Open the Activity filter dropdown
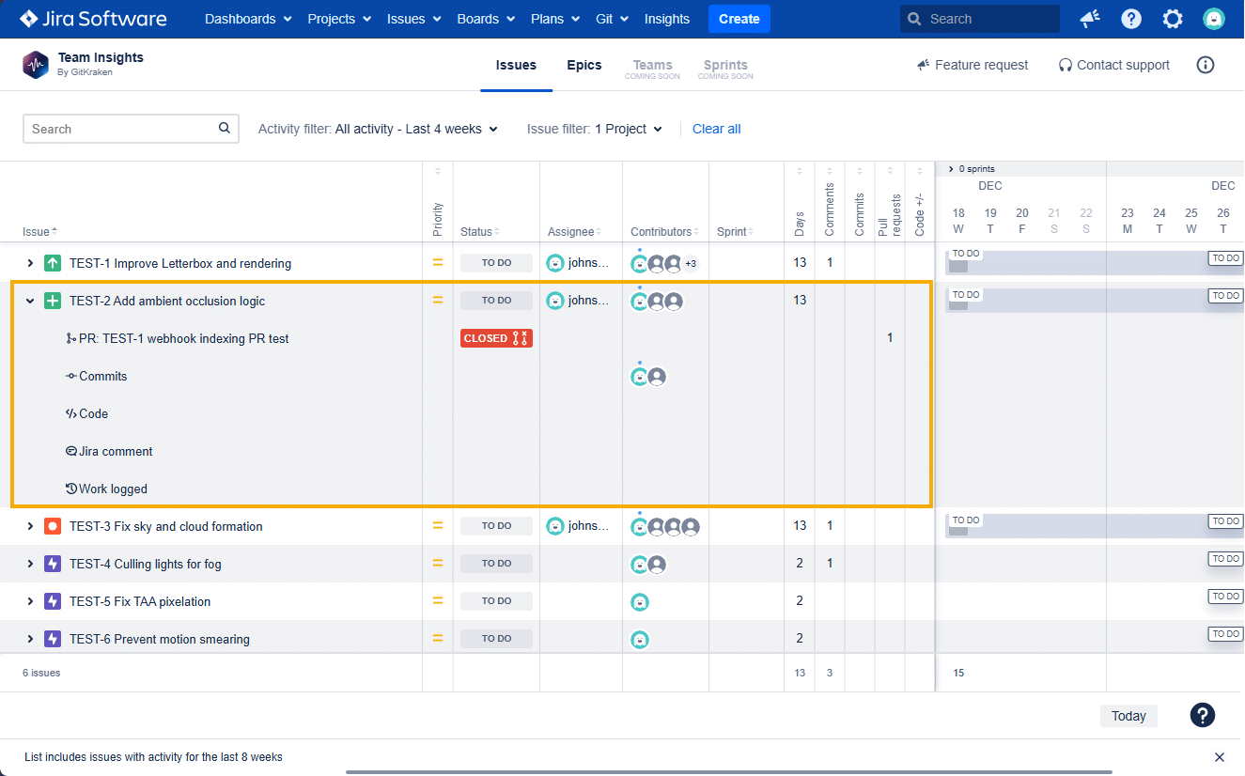 click(378, 129)
